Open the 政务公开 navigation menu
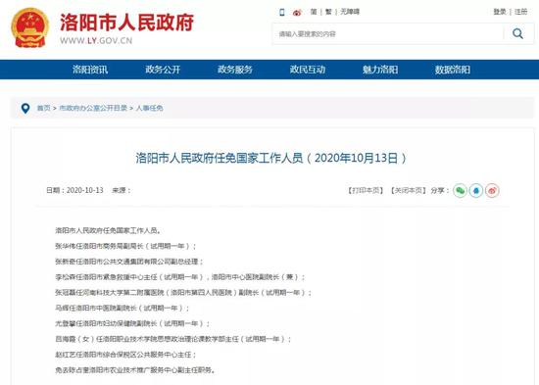The width and height of the screenshot is (539, 385). coord(163,70)
